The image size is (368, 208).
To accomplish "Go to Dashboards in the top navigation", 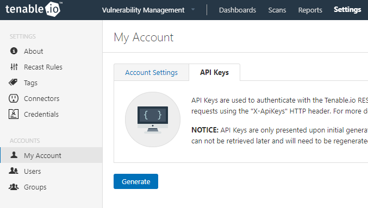I will point(238,10).
